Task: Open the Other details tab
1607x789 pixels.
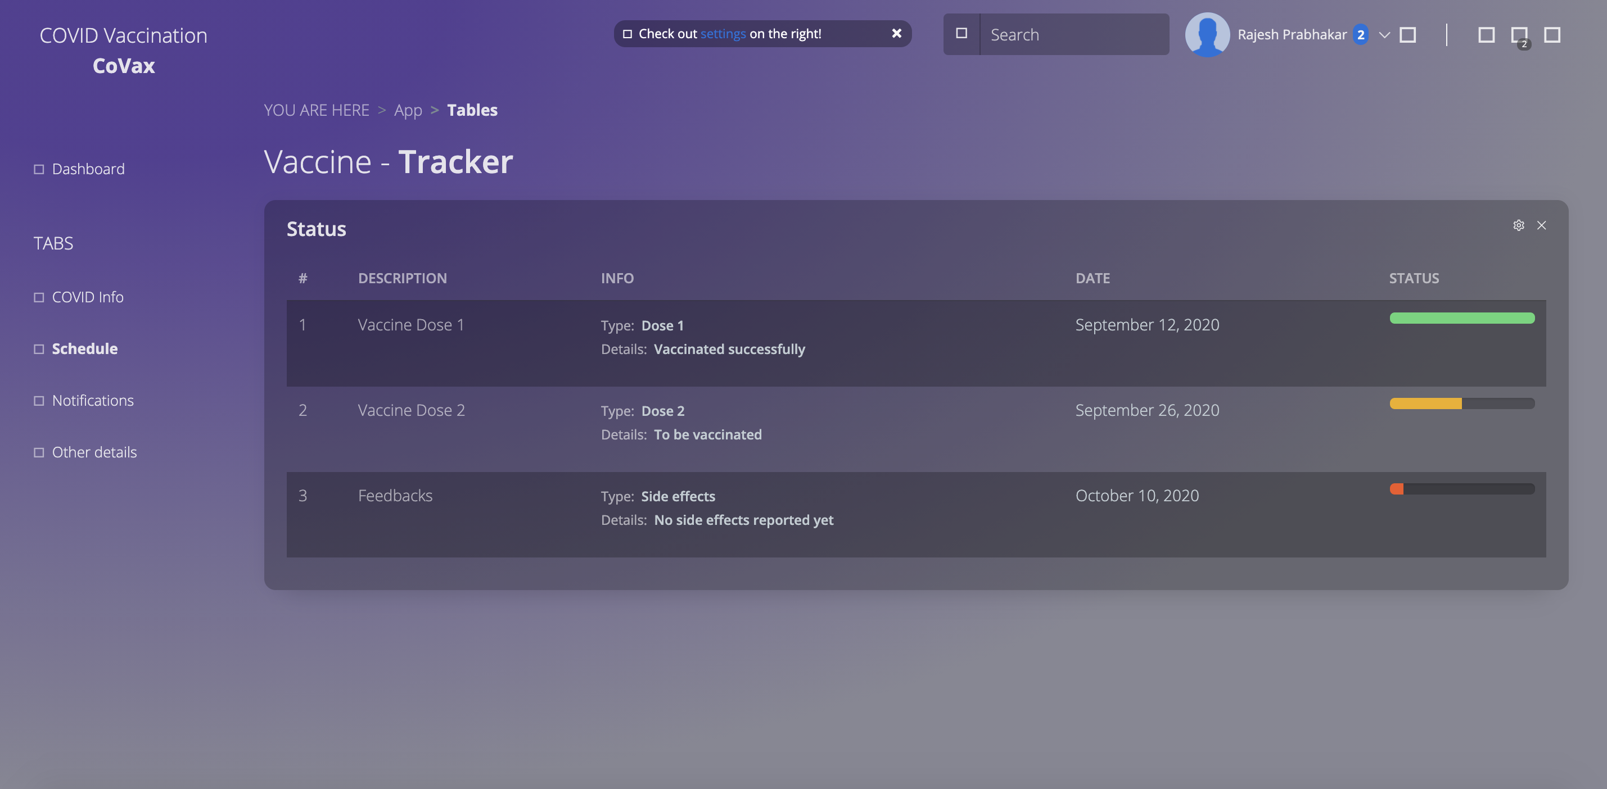Action: coord(94,452)
